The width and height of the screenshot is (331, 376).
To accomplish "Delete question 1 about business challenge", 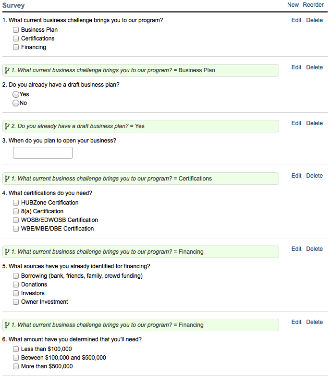I will pos(314,20).
